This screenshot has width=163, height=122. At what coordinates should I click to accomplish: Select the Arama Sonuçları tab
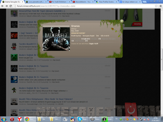(x=12, y=2)
